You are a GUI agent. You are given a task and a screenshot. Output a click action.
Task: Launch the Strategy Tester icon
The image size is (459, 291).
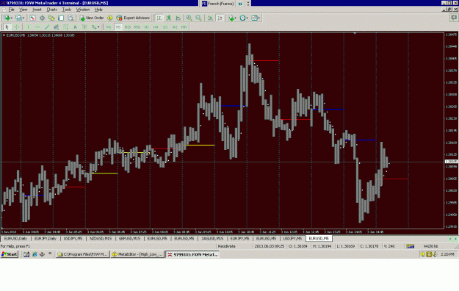tap(71, 18)
